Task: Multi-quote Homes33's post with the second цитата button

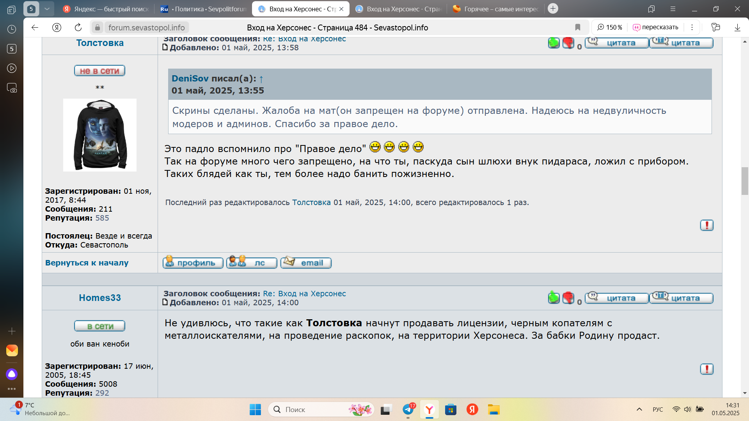Action: 682,298
